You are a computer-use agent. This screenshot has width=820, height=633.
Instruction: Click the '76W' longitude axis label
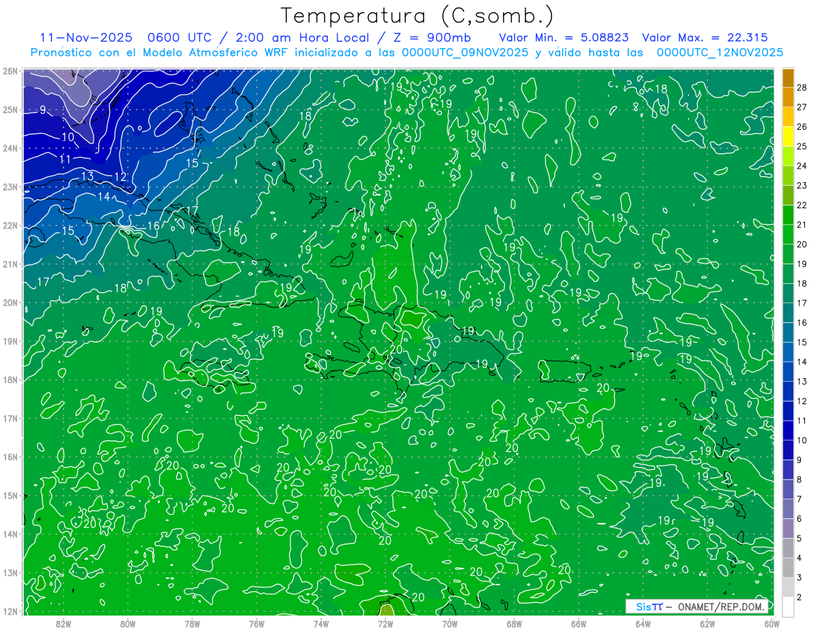(256, 623)
